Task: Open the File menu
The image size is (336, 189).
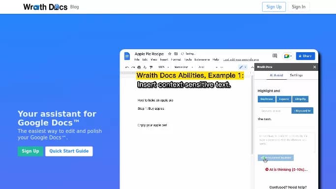Action: (x=137, y=60)
